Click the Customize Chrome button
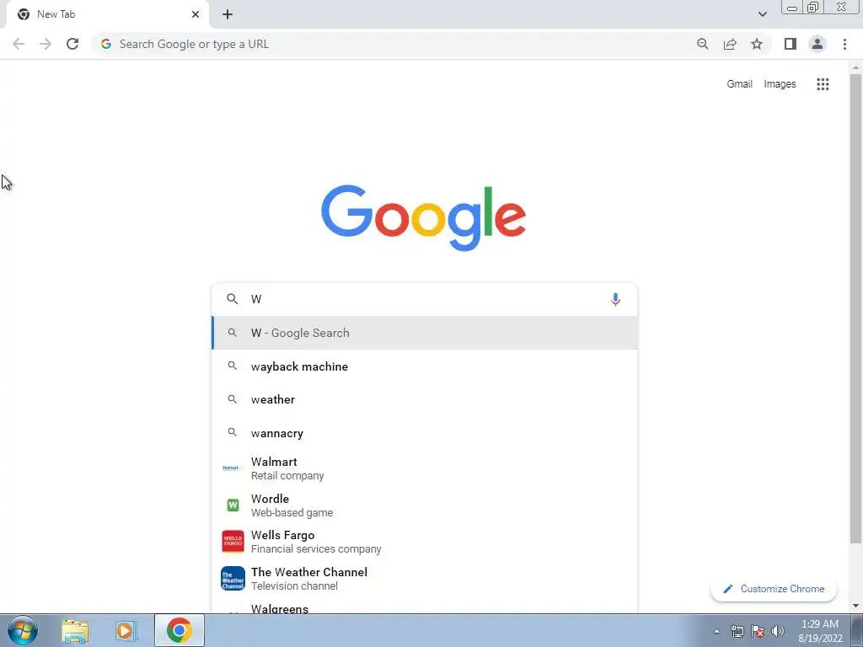The height and width of the screenshot is (647, 863). (x=774, y=589)
